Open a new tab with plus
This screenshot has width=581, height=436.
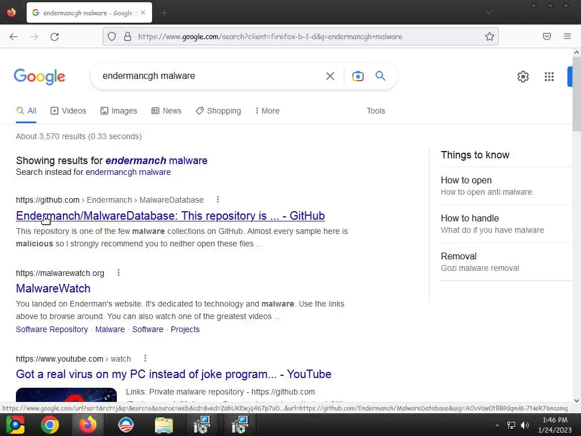(165, 13)
